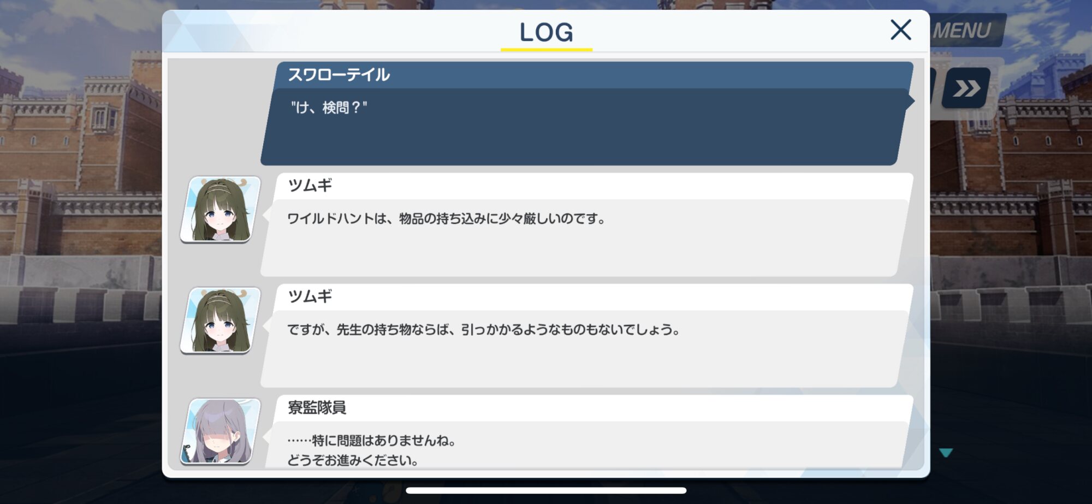This screenshot has height=504, width=1092.
Task: Click the 寮監隊員 name label
Action: (317, 407)
